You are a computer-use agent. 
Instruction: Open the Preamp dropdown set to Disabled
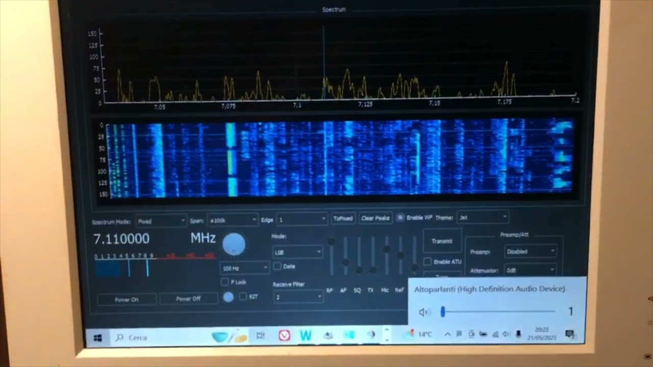click(530, 251)
